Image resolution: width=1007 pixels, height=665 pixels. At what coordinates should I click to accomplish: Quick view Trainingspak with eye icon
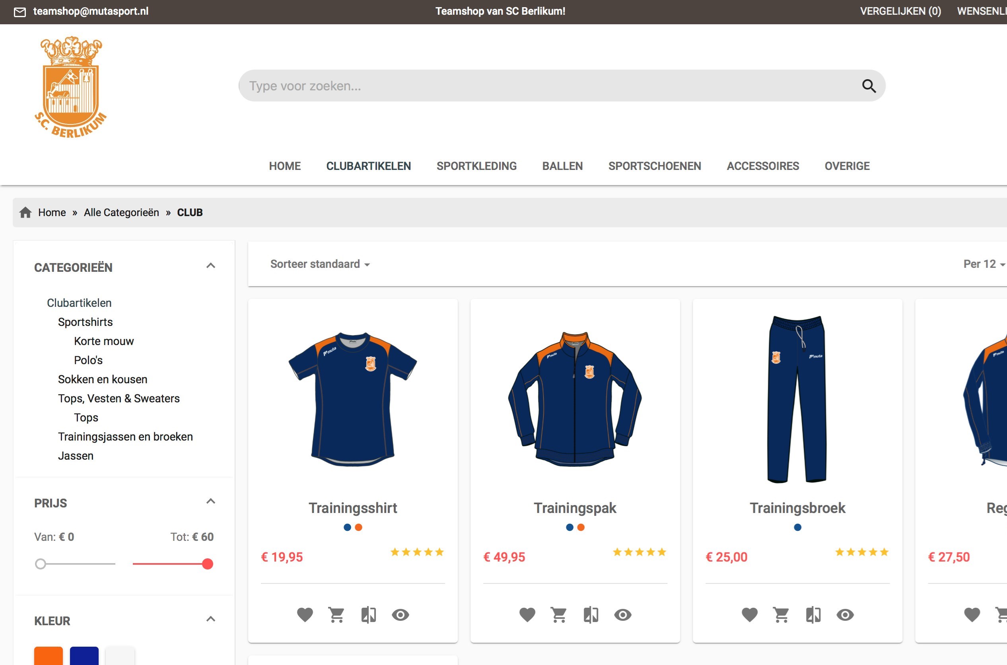(x=622, y=614)
